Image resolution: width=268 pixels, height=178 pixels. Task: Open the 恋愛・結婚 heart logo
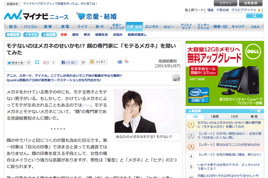coord(96,16)
